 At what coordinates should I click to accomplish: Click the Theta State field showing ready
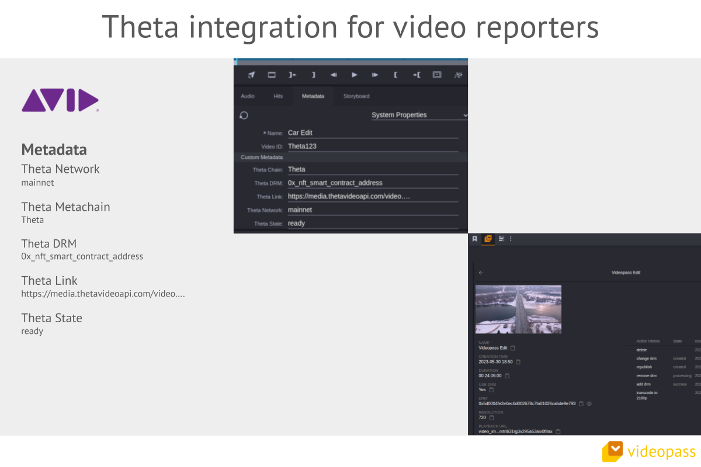pyautogui.click(x=373, y=223)
